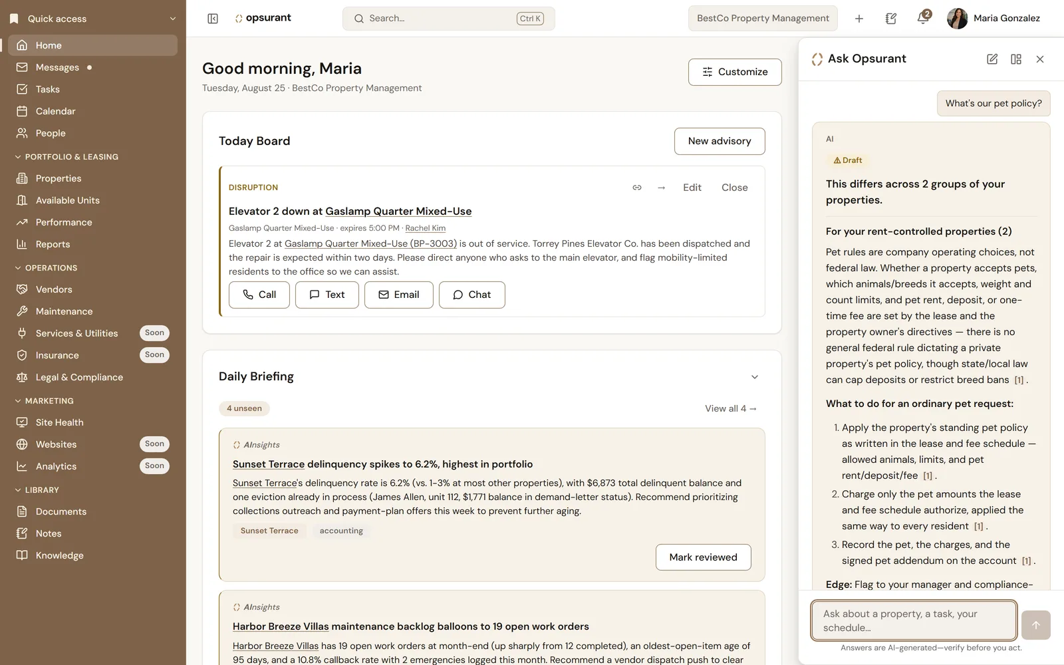The height and width of the screenshot is (665, 1064).
Task: Open Maintenance page
Action: click(93, 311)
